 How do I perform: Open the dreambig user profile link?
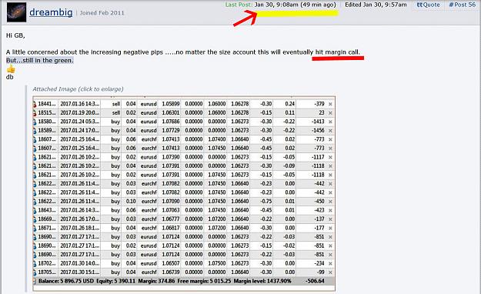pos(51,12)
